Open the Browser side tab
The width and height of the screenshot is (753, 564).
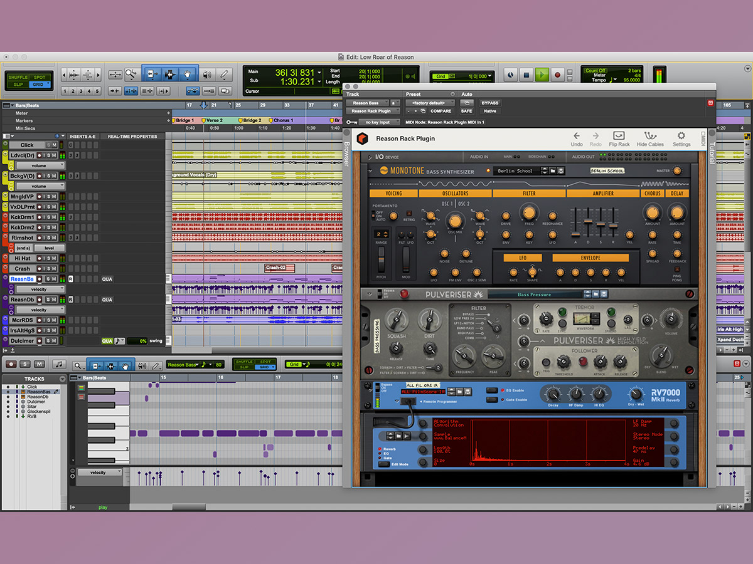point(346,154)
